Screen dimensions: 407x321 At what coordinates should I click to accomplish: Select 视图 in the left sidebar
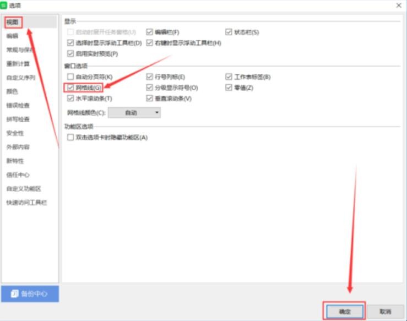(13, 22)
